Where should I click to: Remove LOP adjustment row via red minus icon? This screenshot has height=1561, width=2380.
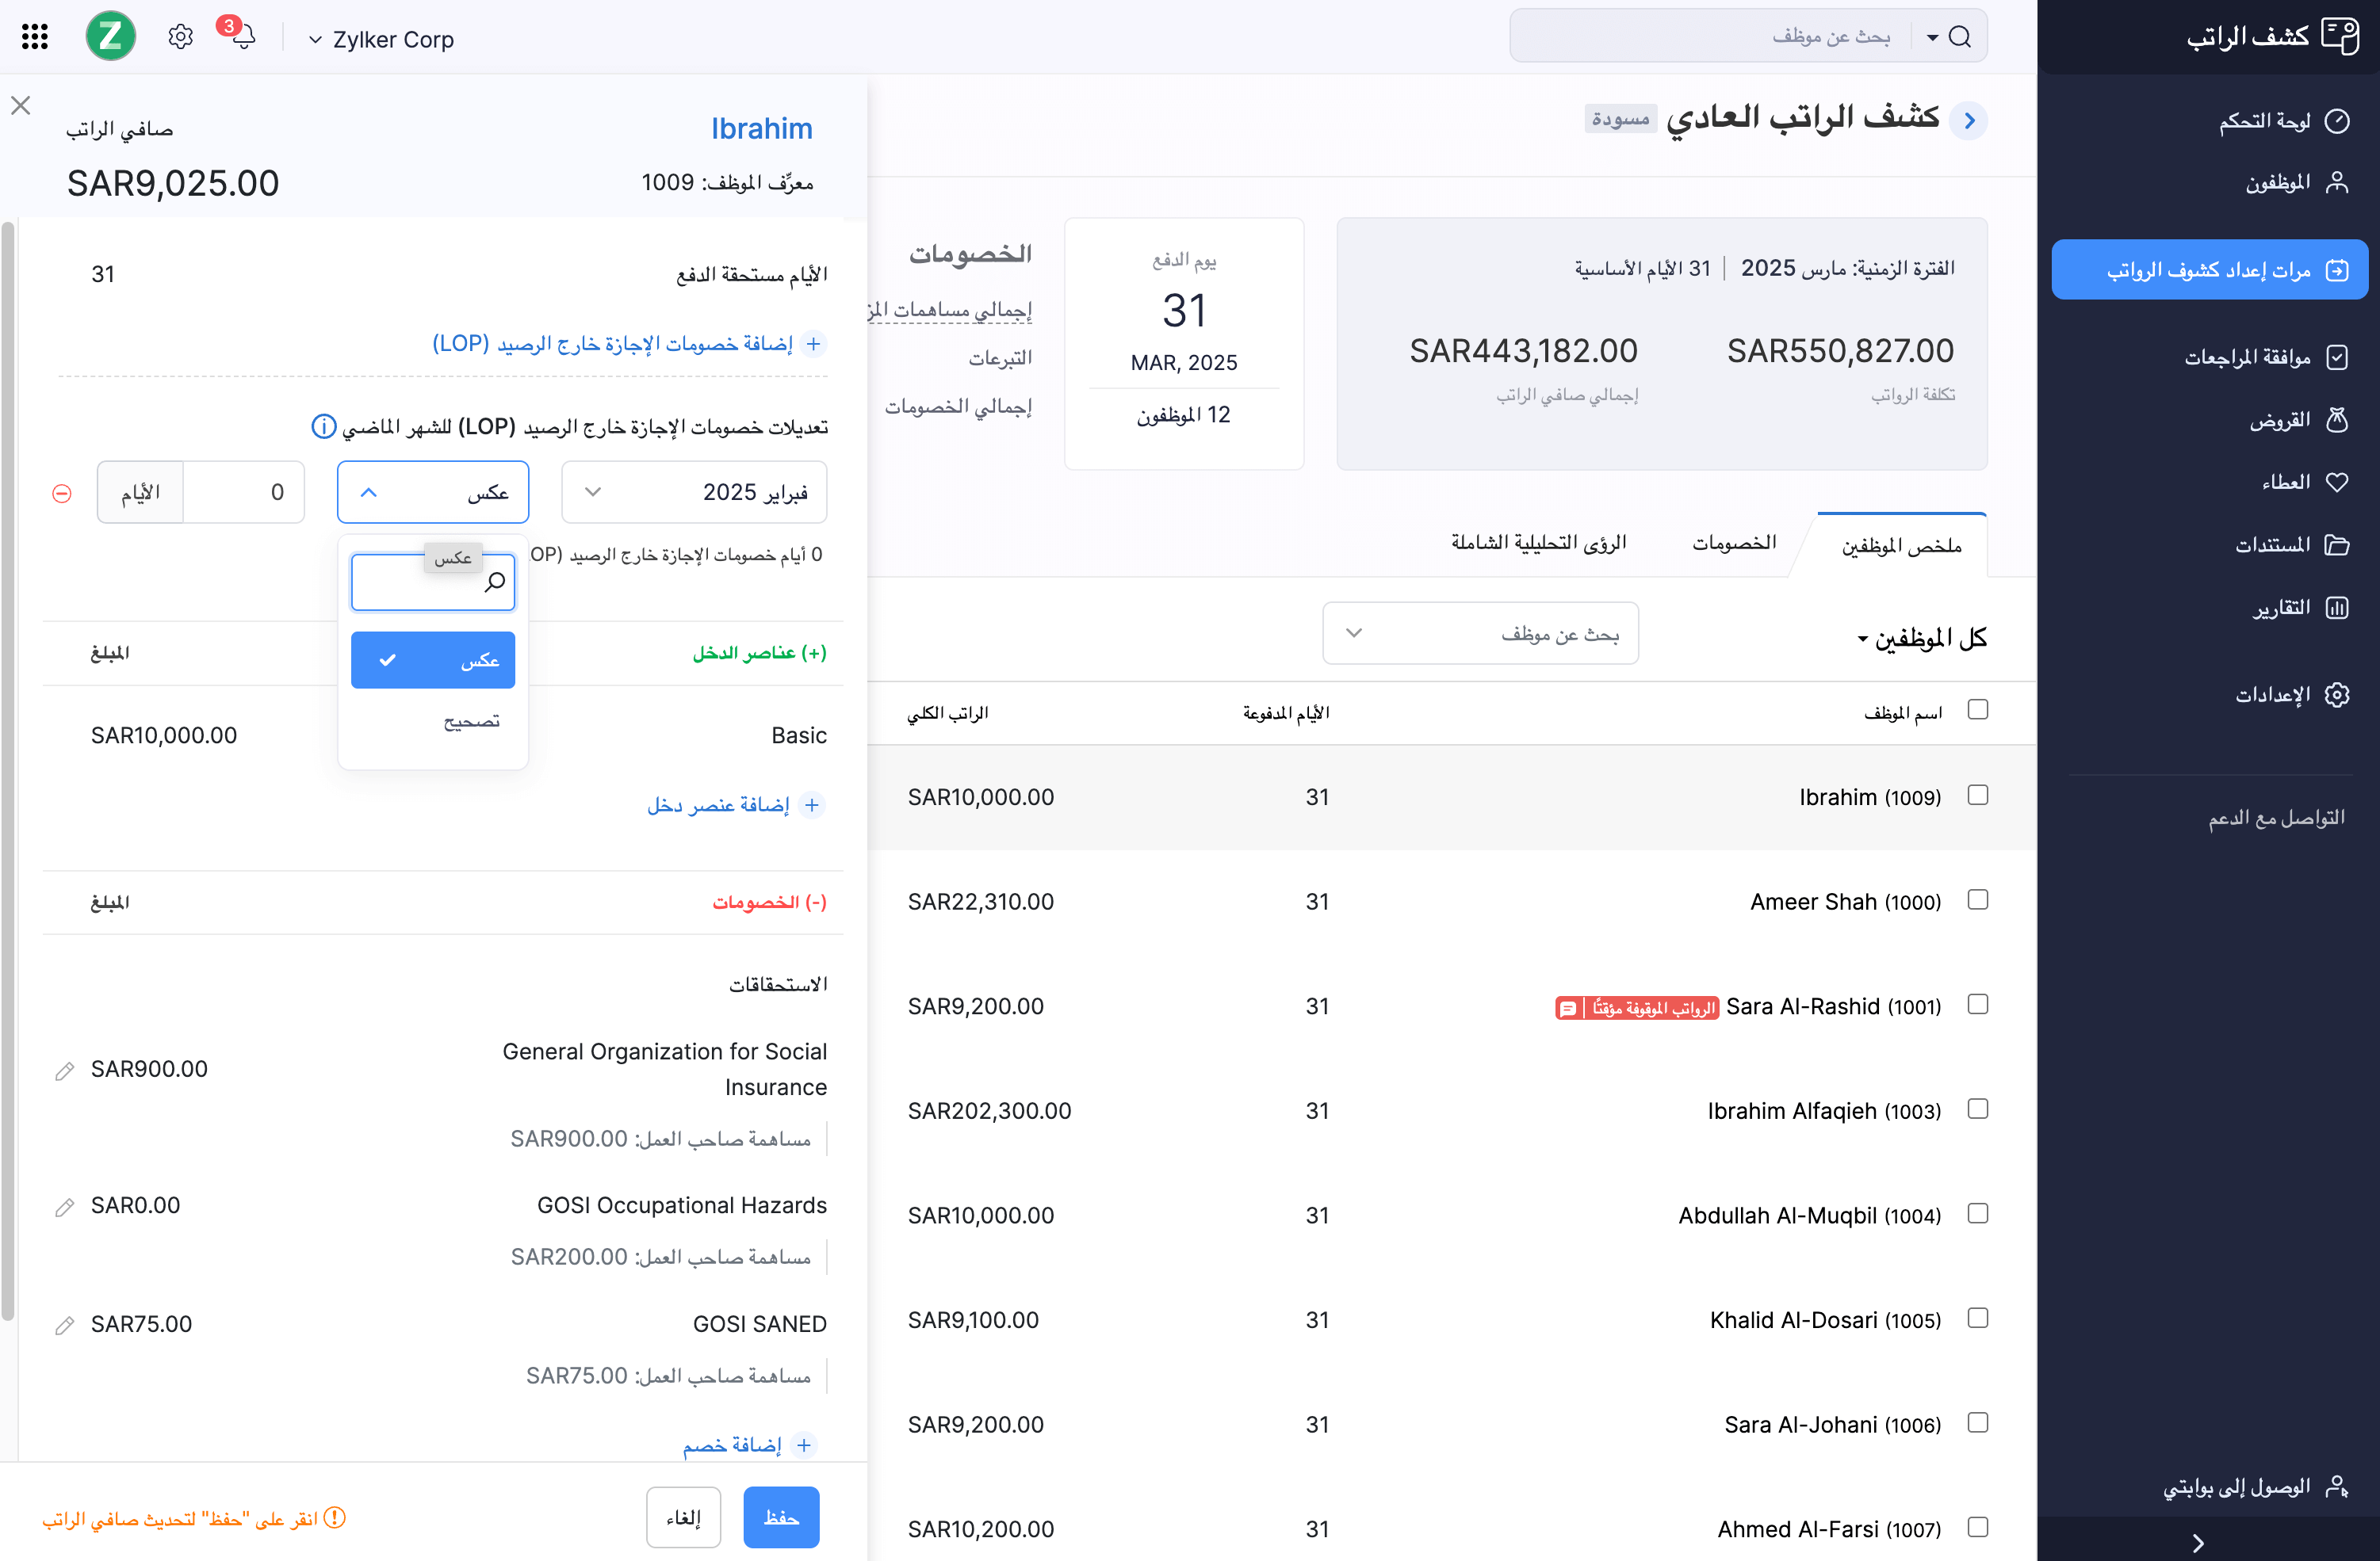(x=62, y=494)
